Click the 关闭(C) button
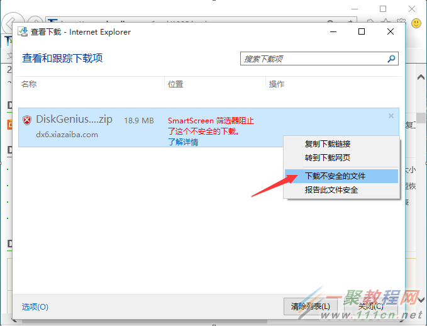 coord(370,306)
